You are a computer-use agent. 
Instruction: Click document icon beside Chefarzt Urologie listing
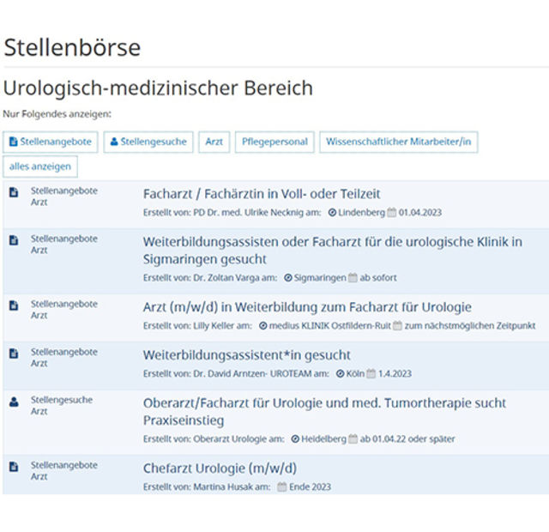13,467
